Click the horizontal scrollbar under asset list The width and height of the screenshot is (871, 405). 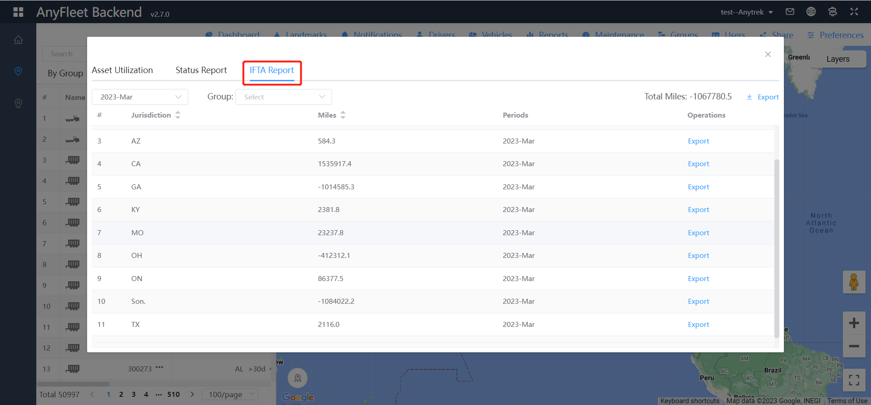pos(73,384)
